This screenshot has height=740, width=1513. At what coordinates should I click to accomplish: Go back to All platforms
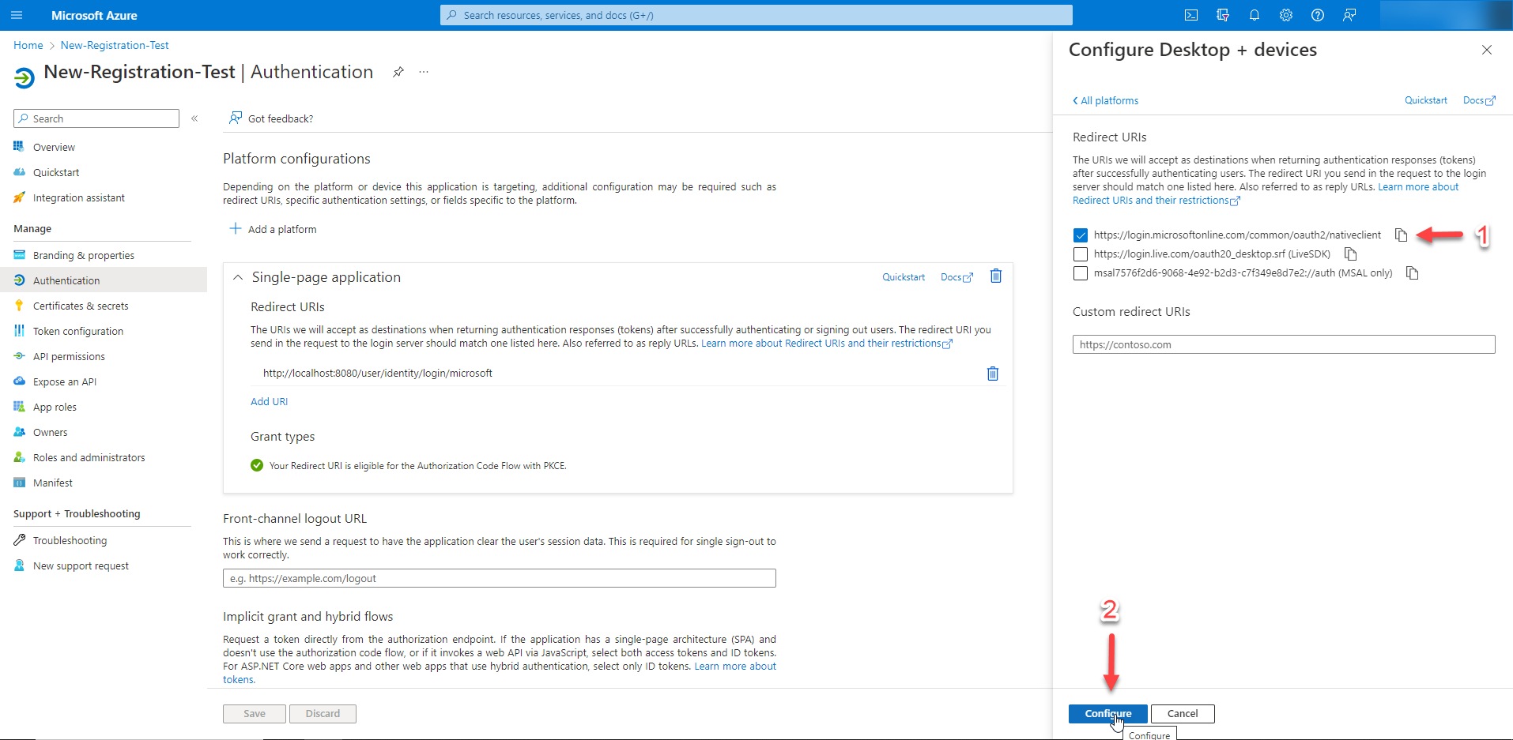(1106, 100)
